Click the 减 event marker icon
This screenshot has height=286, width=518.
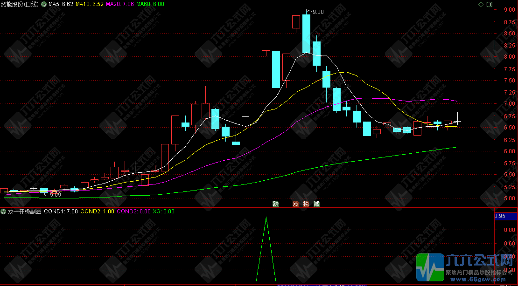(317, 204)
